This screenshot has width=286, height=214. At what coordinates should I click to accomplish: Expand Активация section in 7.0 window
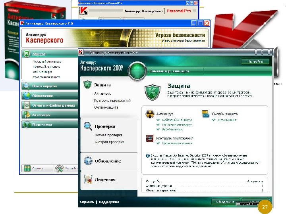(x=50, y=115)
